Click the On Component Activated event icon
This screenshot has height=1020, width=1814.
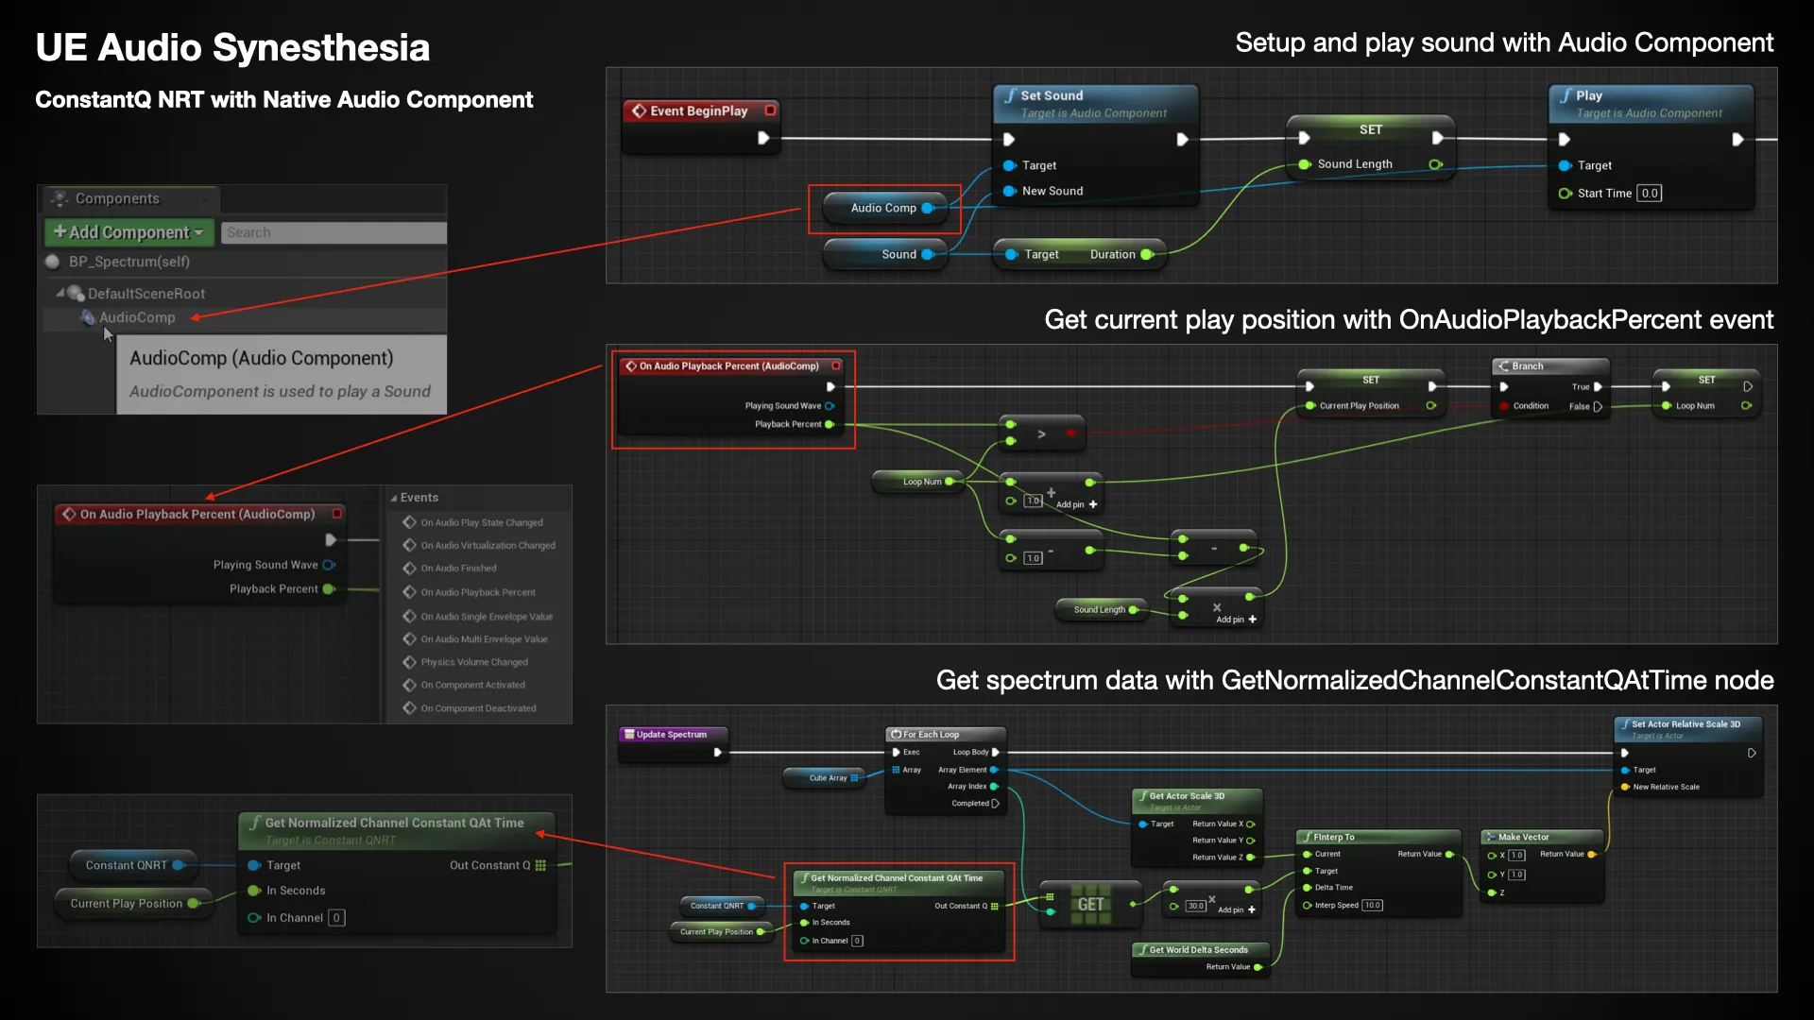[409, 685]
